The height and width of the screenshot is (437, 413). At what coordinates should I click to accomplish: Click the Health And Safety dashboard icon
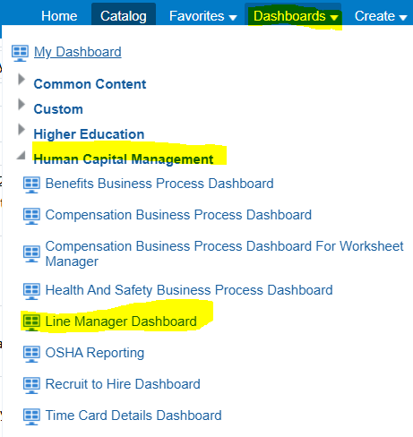[x=31, y=291]
